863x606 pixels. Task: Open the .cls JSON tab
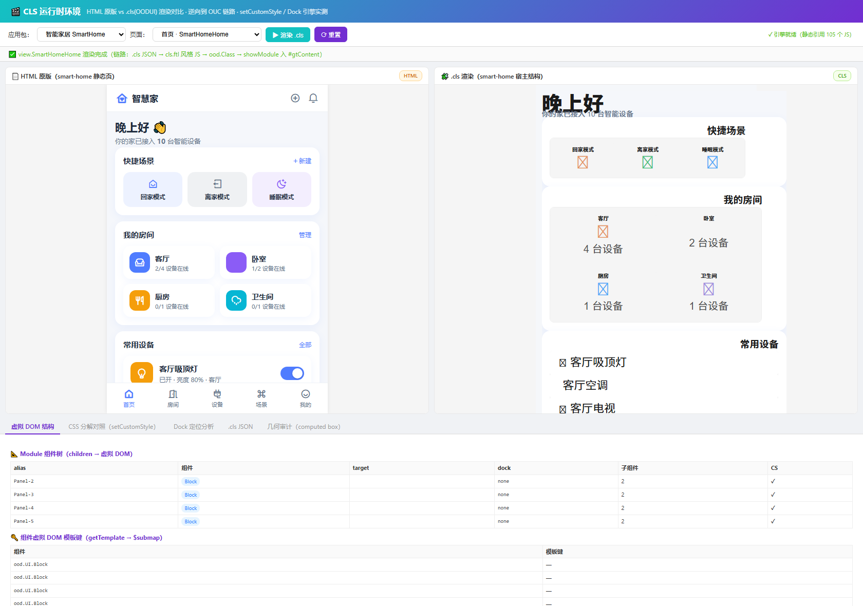click(x=241, y=427)
